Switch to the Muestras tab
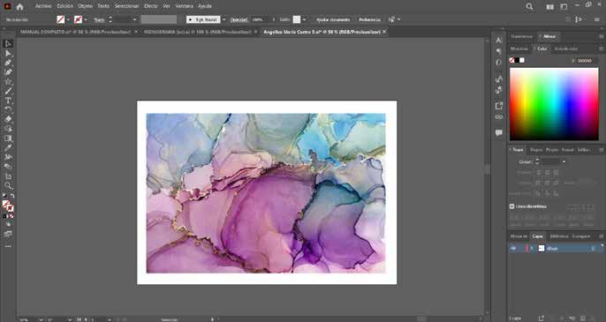 click(x=519, y=49)
